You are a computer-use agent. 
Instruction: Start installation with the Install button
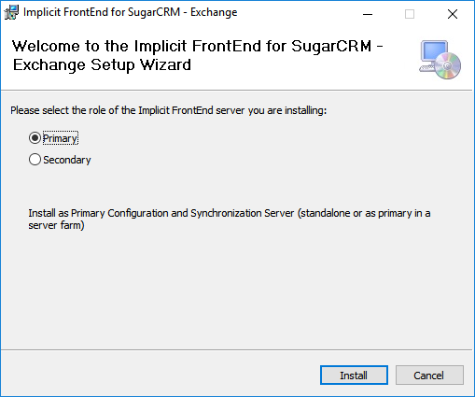click(354, 376)
